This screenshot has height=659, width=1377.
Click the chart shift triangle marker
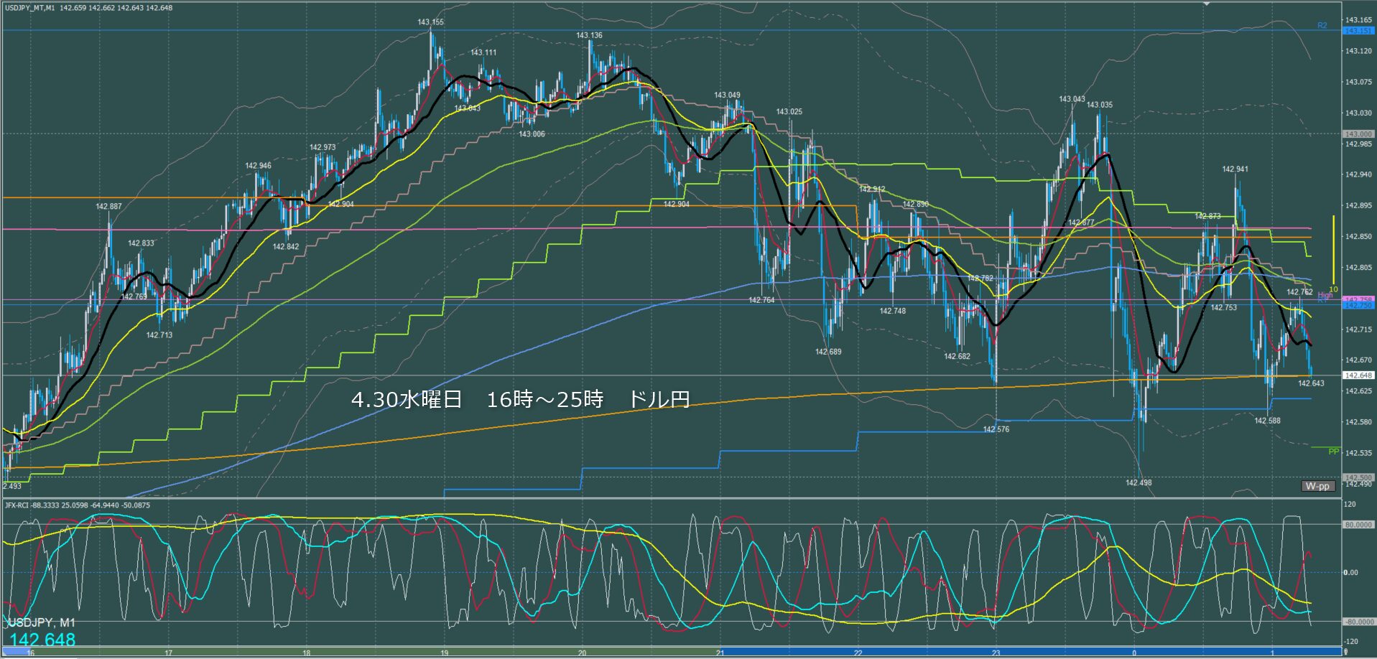click(x=1207, y=4)
